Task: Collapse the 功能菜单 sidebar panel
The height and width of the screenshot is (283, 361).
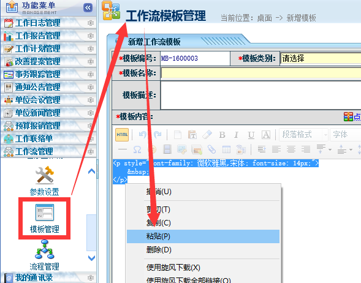Action: [x=88, y=7]
